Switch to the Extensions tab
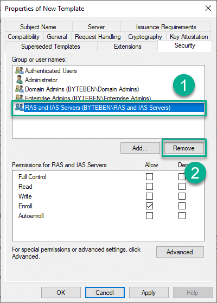Screen dimensions: 217x303 coord(127,47)
